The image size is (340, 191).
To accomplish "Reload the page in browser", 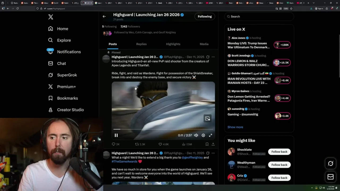I will (x=18, y=8).
